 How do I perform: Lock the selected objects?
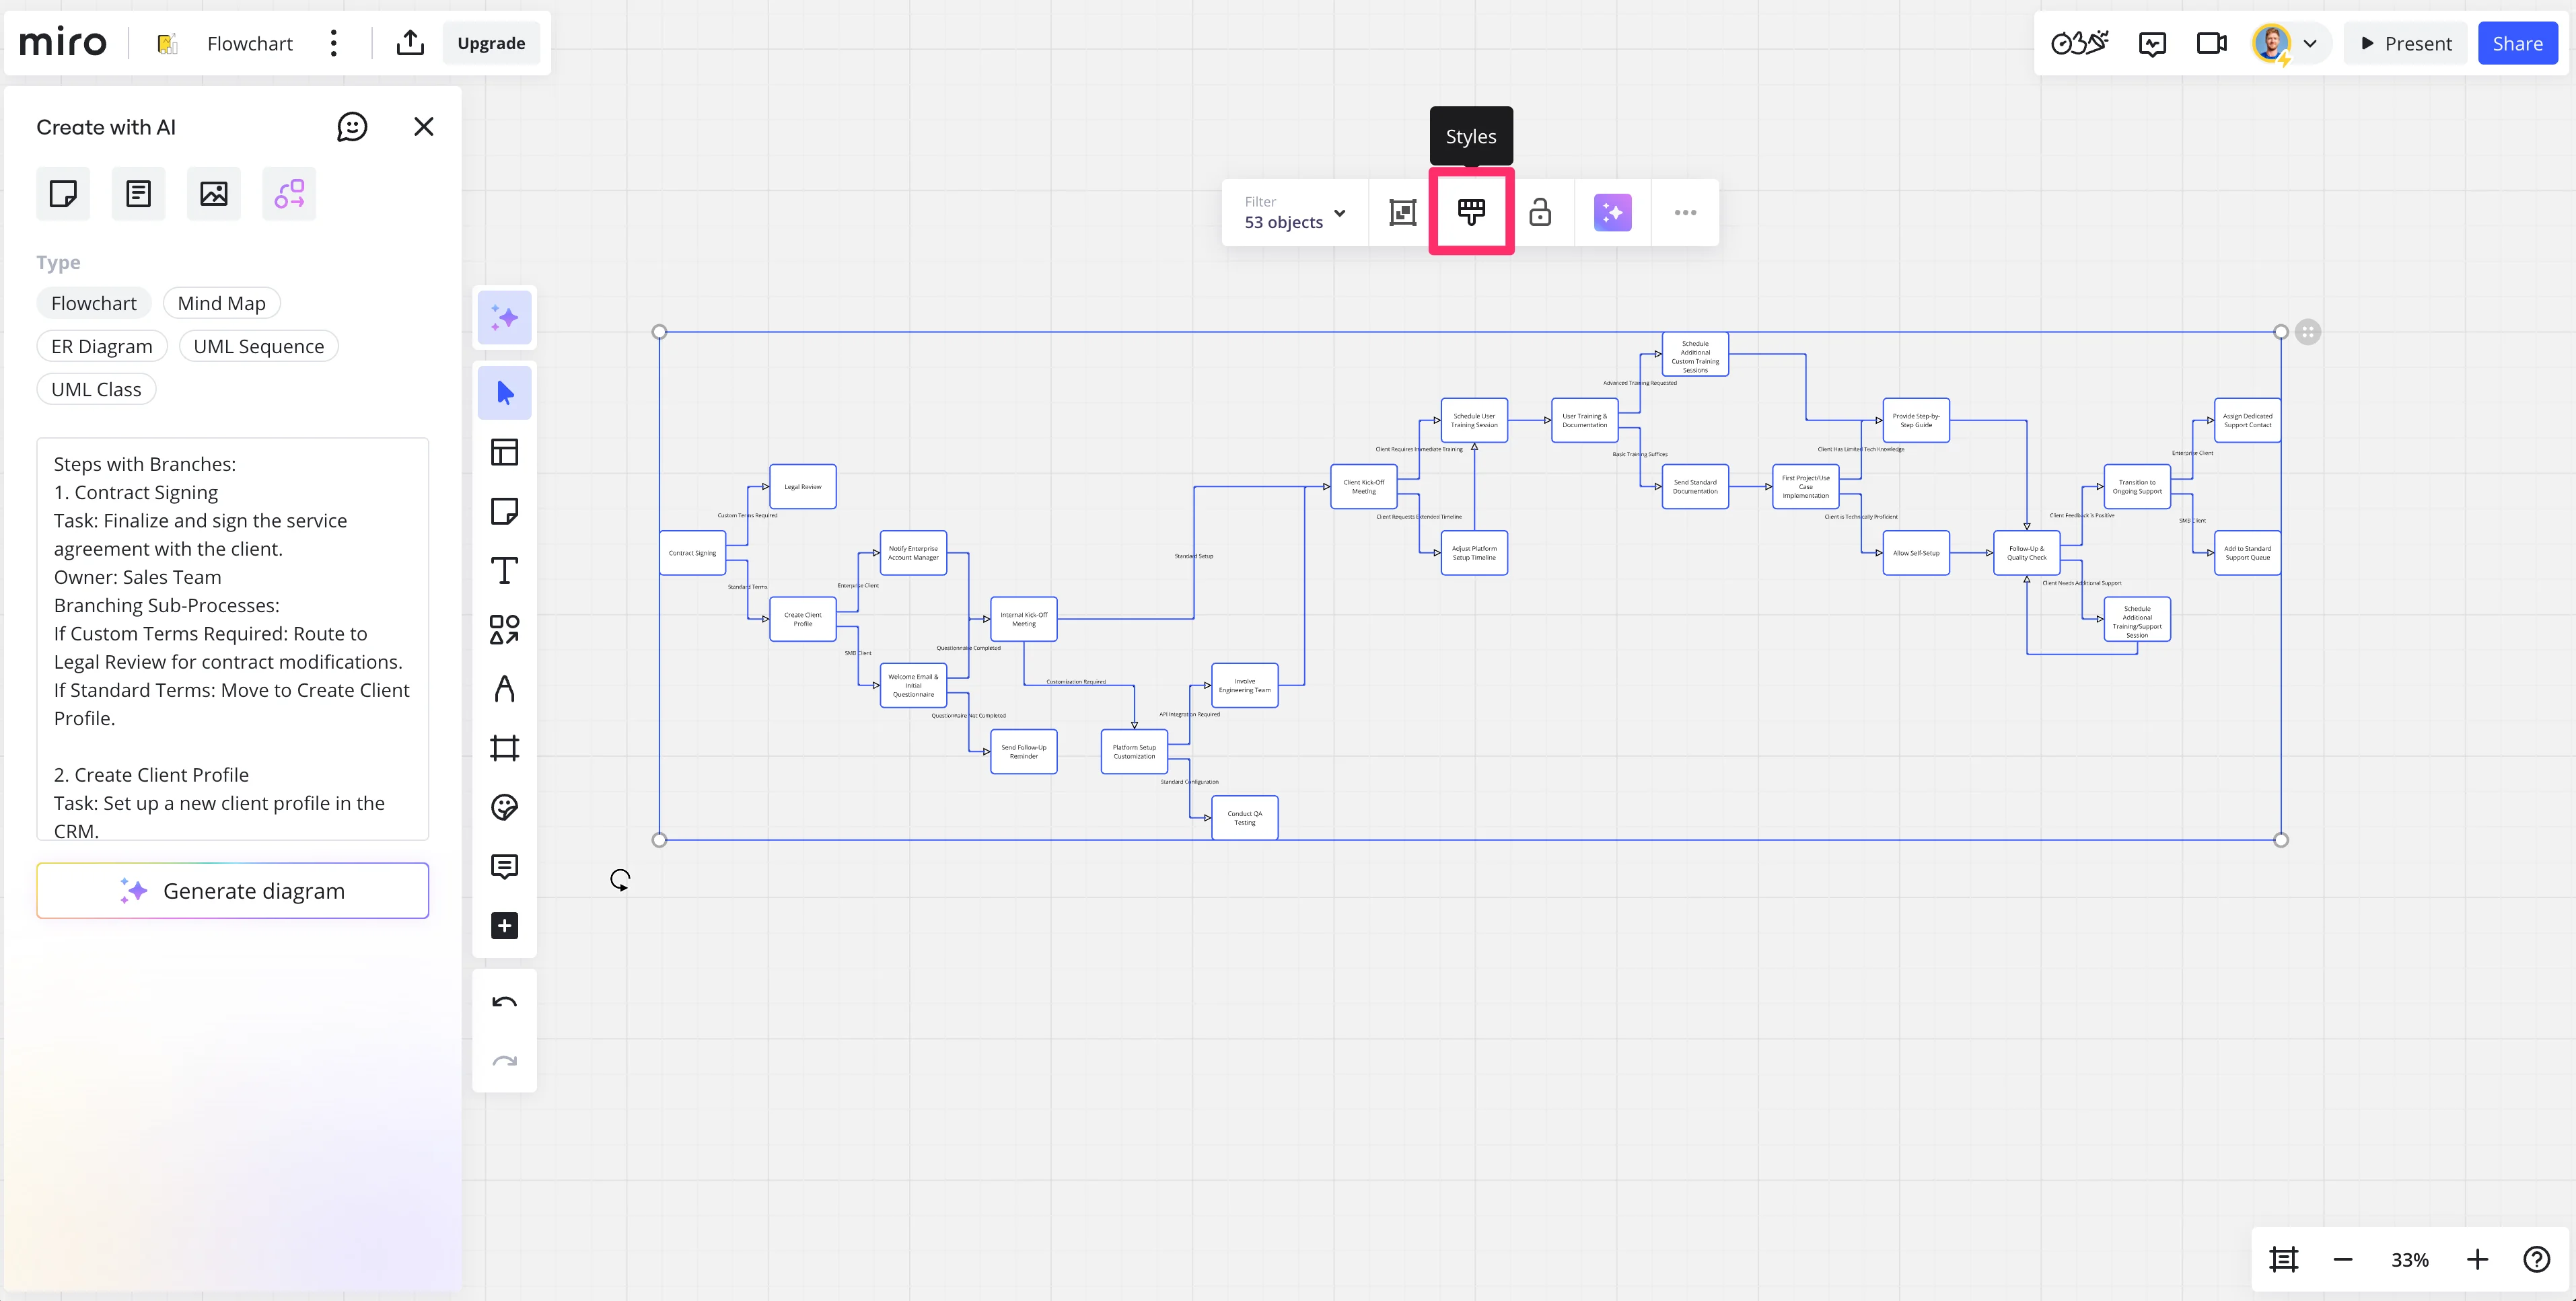pyautogui.click(x=1540, y=212)
